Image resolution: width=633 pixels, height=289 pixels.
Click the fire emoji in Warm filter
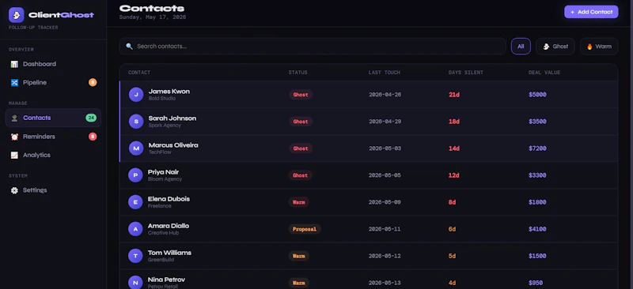[x=589, y=47]
